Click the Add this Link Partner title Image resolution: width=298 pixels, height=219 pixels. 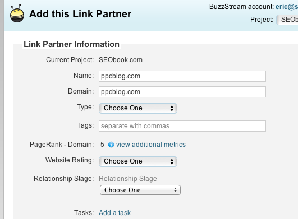click(x=80, y=14)
